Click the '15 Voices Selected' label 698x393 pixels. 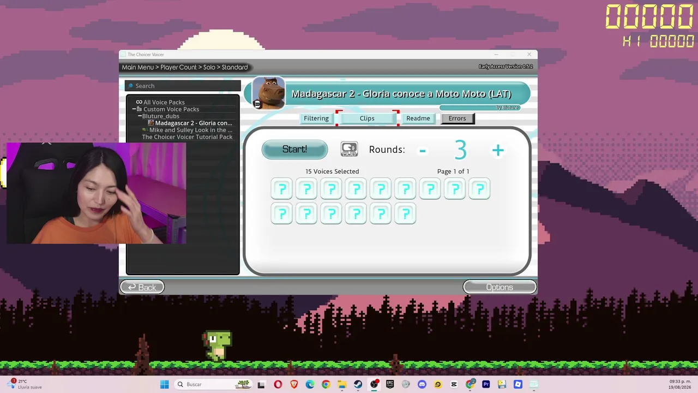(332, 171)
